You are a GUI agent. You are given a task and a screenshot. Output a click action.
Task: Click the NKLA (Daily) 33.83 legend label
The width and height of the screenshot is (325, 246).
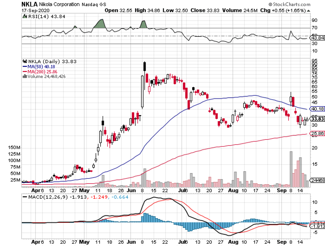coord(52,61)
